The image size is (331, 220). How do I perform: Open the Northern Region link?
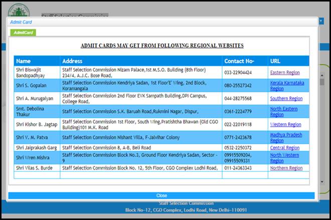click(286, 168)
